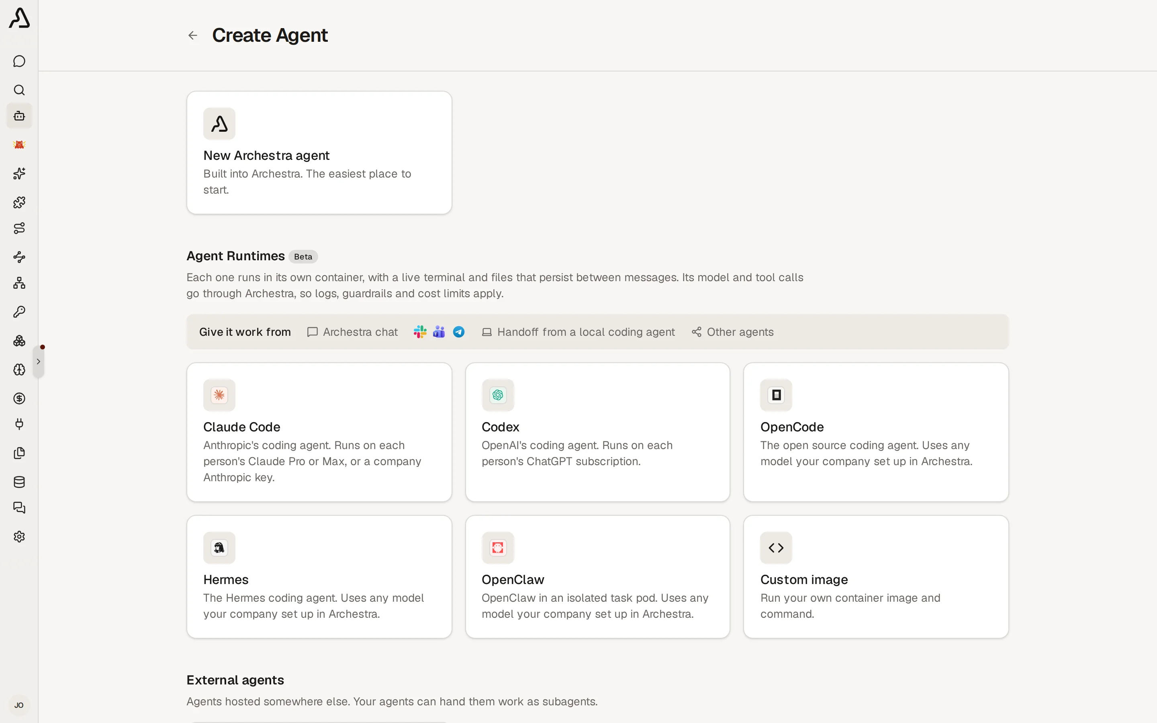
Task: Open the database cylinder sidebar icon
Action: tap(19, 482)
